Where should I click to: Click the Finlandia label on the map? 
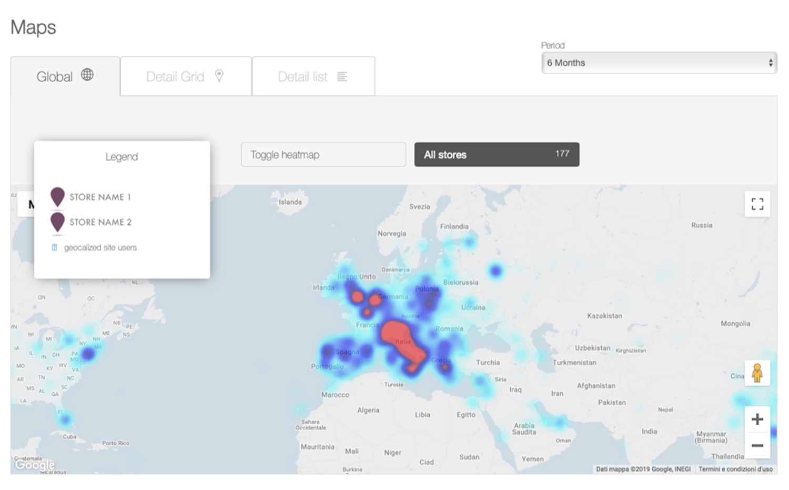tap(454, 226)
